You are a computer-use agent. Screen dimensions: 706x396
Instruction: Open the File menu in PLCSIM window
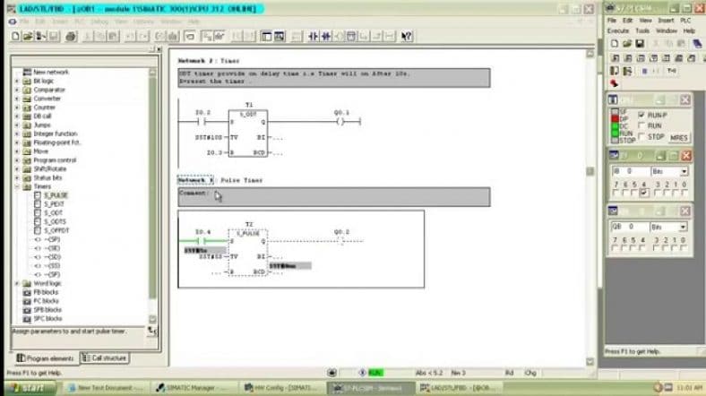coord(611,21)
